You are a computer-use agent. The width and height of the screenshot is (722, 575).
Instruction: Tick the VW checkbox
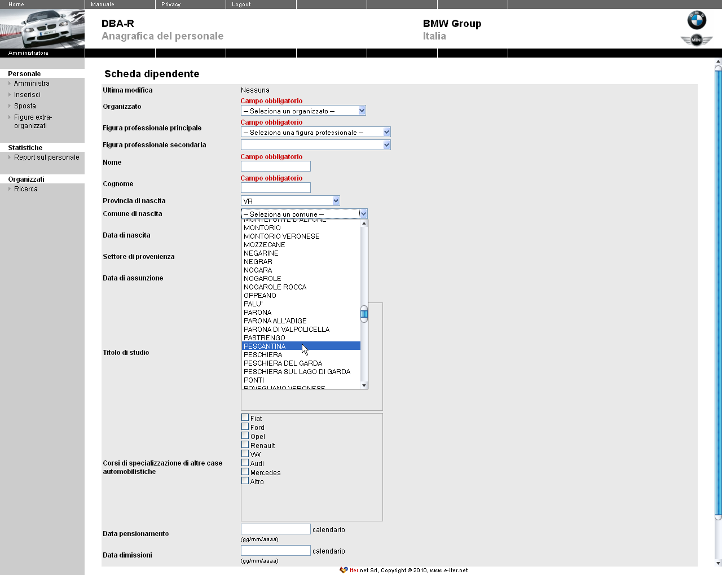(x=245, y=454)
